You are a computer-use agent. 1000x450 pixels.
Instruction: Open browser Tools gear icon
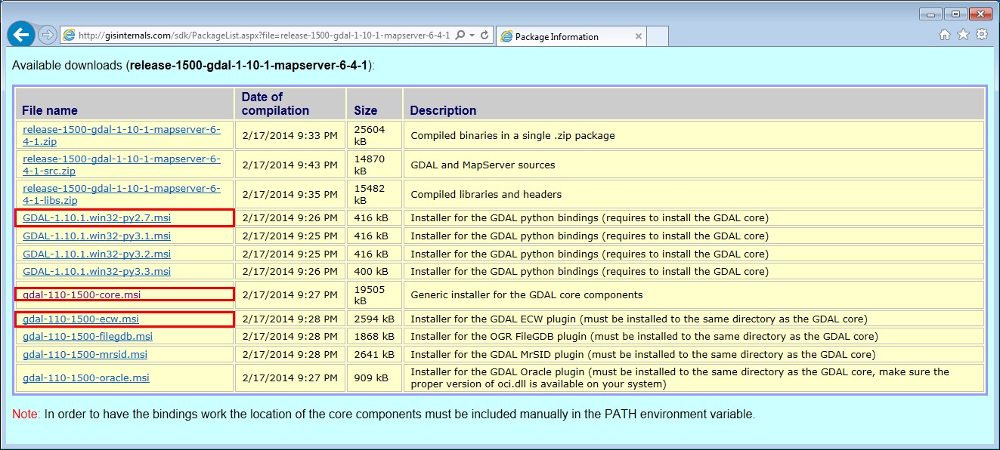coord(982,35)
